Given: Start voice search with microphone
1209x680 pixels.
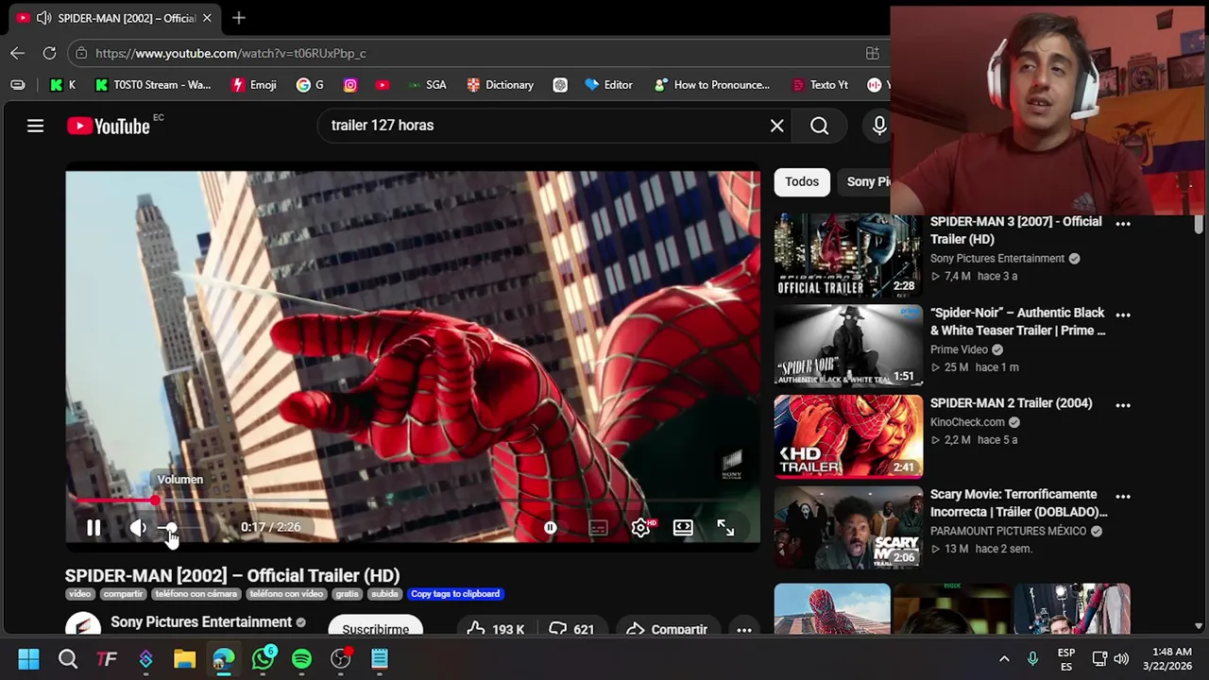Looking at the screenshot, I should click(879, 126).
